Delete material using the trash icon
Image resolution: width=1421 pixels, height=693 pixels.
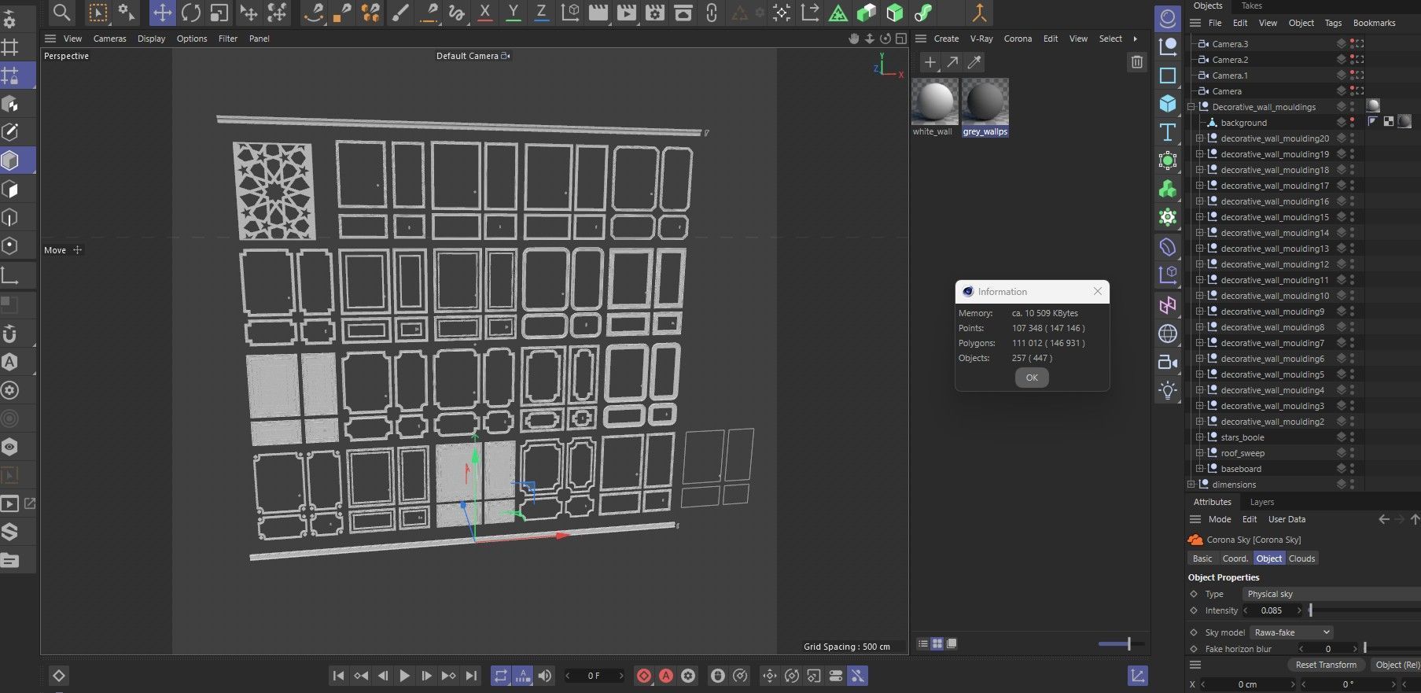[1137, 62]
